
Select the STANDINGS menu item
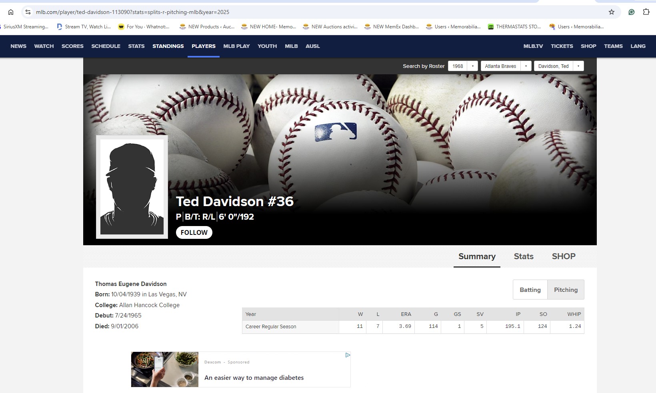click(x=168, y=46)
